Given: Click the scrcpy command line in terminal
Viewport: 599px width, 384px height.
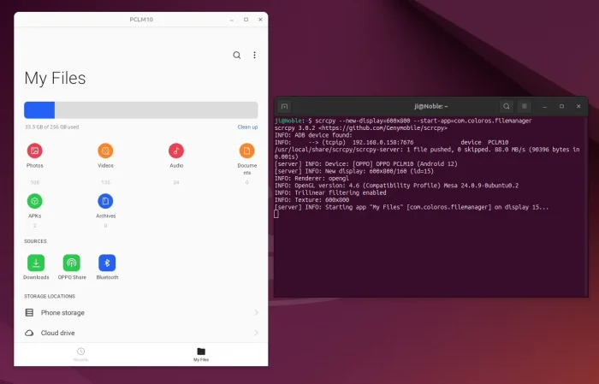Looking at the screenshot, I should [x=403, y=121].
